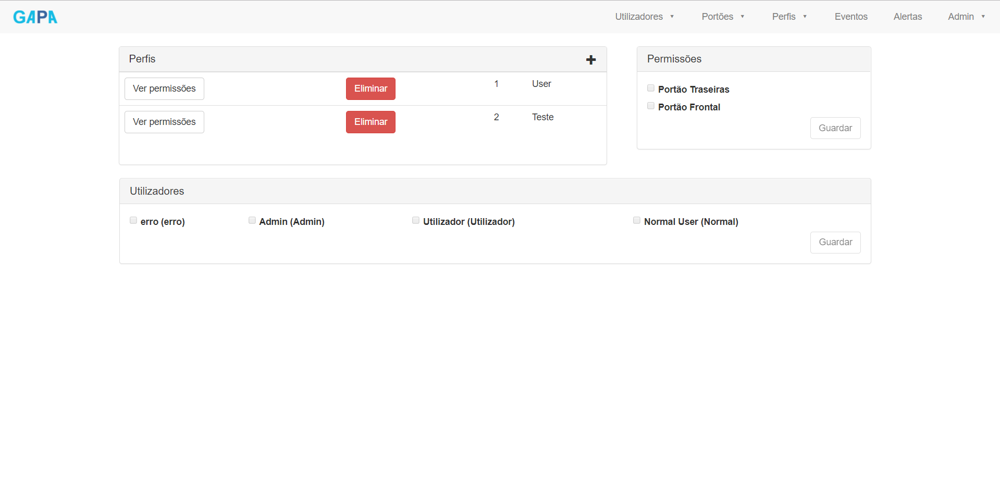The image size is (1000, 493).
Task: Delete the Teste profile
Action: (371, 122)
